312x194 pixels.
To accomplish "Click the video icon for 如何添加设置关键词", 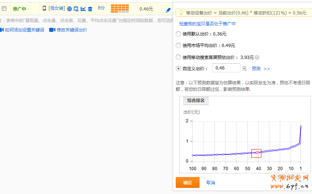I will pyautogui.click(x=2, y=30).
